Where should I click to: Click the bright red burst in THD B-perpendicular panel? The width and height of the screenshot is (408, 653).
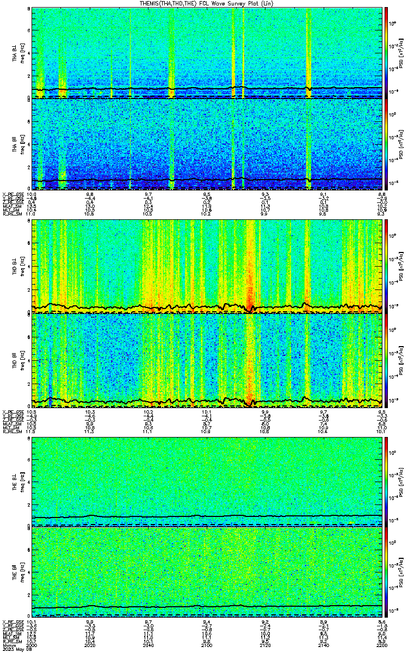coord(250,299)
